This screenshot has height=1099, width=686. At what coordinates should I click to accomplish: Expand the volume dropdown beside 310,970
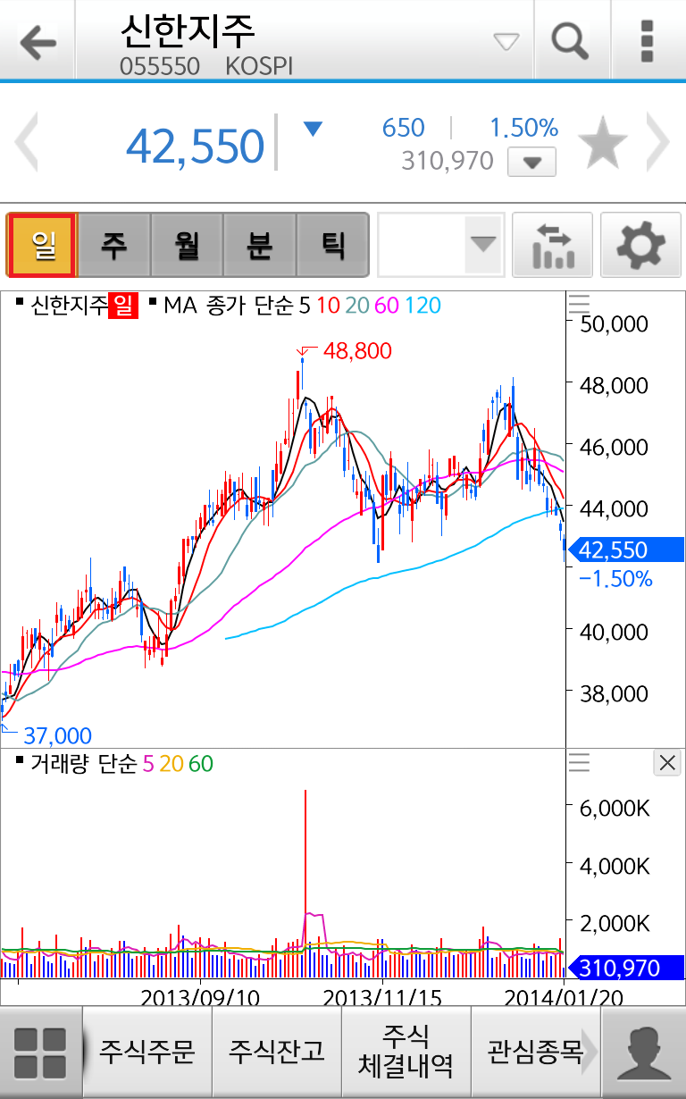[531, 163]
